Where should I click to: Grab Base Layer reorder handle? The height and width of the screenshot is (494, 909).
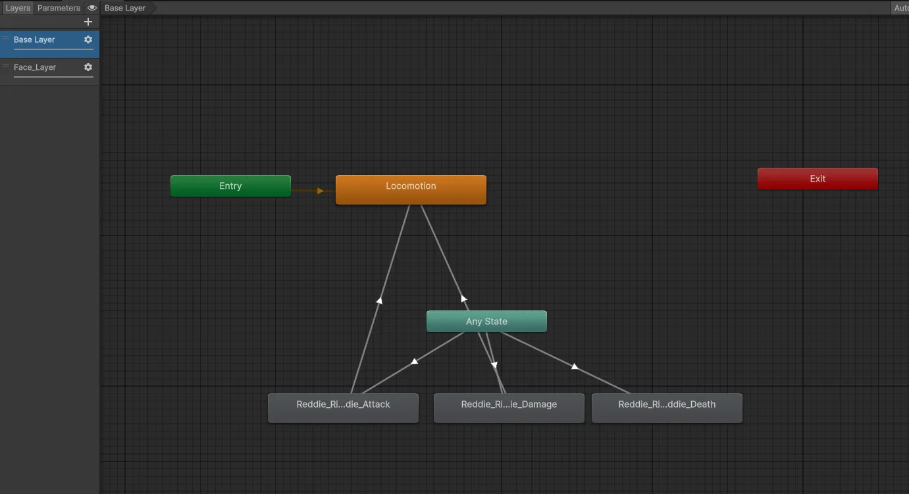(6, 38)
